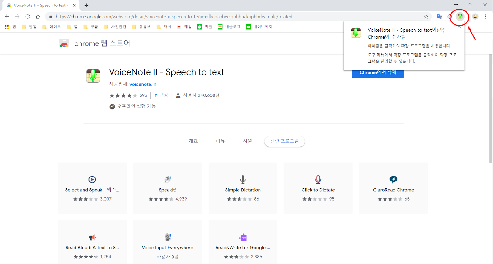Click the 사용자 240,608명 user count
Screen dimensions: 493x264
tap(198, 95)
